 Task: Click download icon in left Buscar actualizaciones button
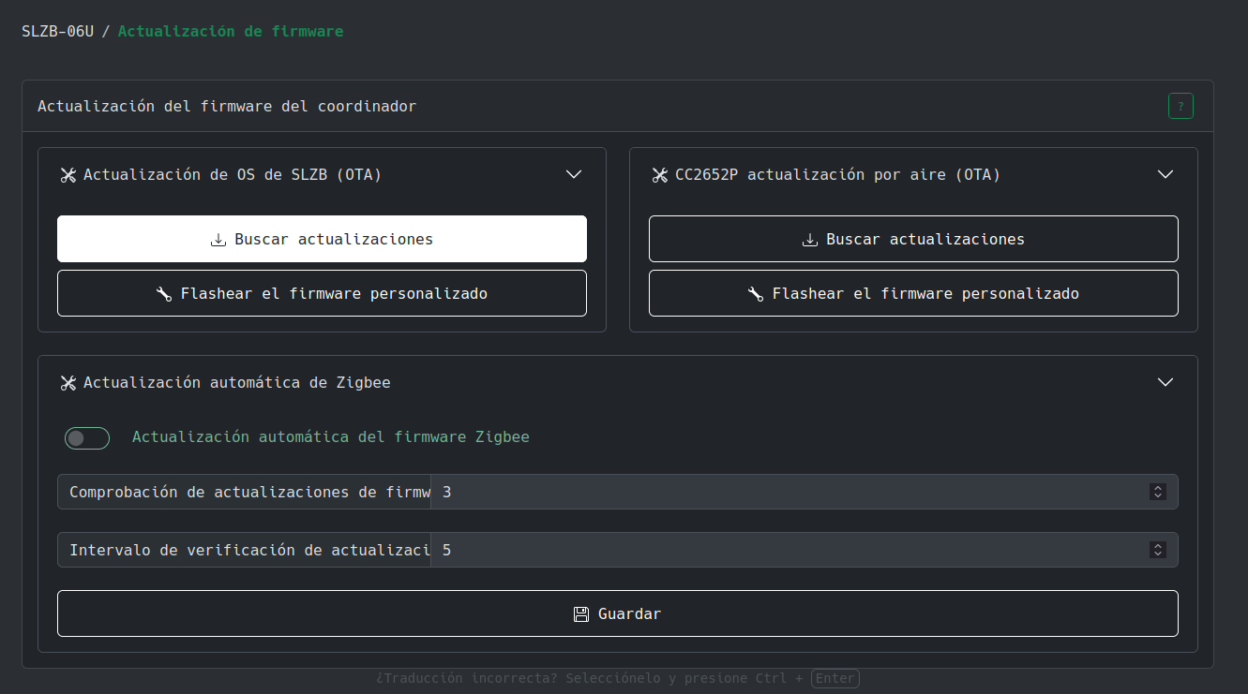pos(218,240)
